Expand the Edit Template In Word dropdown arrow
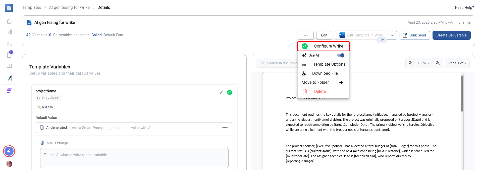 392,35
